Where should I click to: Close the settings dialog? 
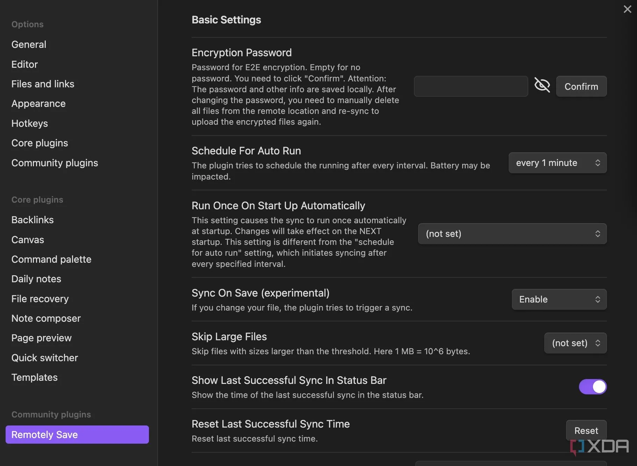(x=627, y=9)
